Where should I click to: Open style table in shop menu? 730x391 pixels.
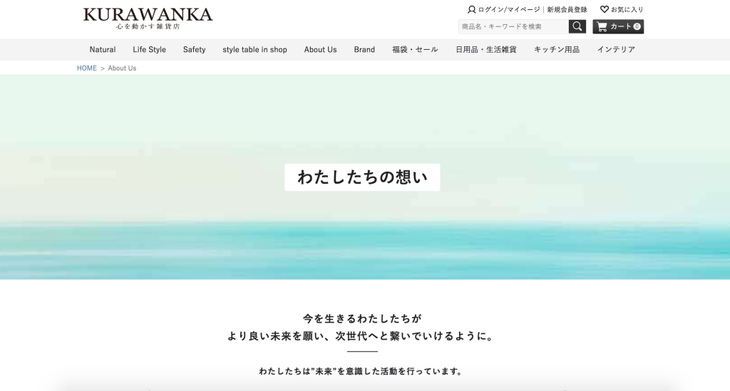pyautogui.click(x=255, y=49)
